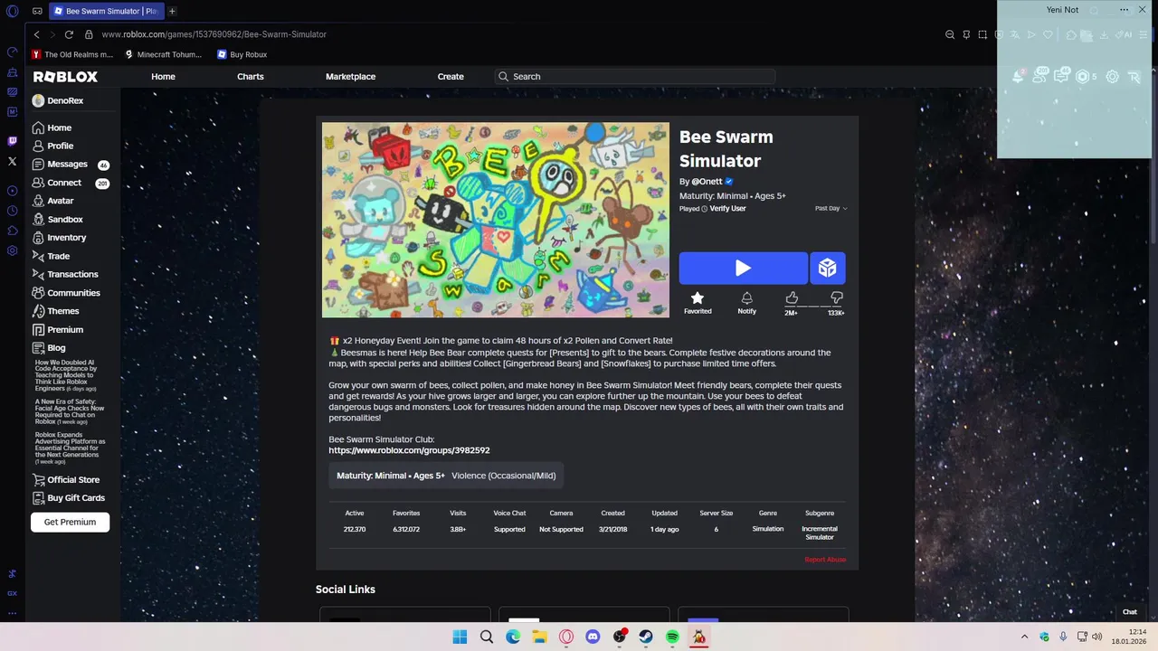
Task: Open Create in top navigation
Action: pos(451,77)
